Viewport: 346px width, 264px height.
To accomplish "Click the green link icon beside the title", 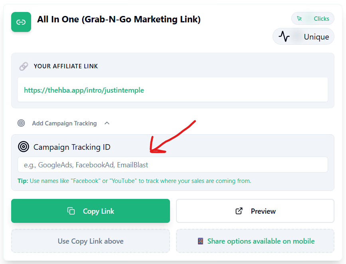I will pos(21,22).
